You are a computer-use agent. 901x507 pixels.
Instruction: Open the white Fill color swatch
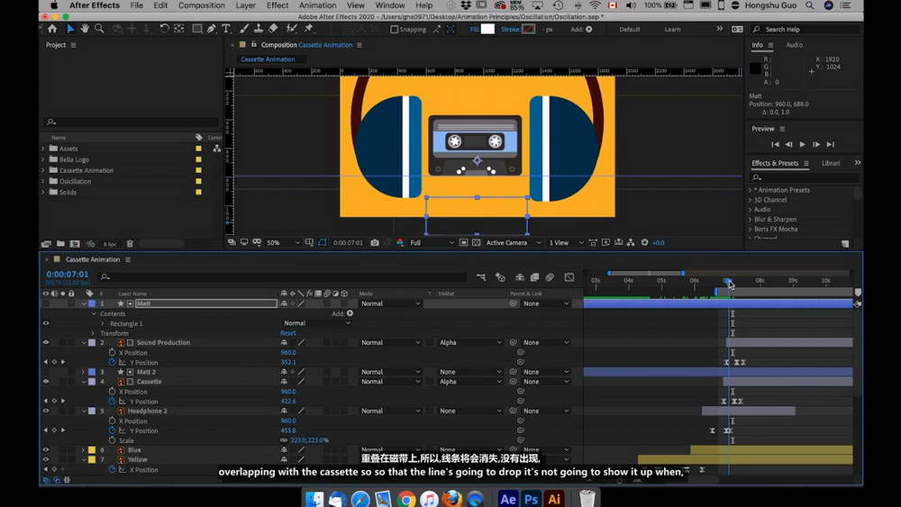click(x=487, y=30)
